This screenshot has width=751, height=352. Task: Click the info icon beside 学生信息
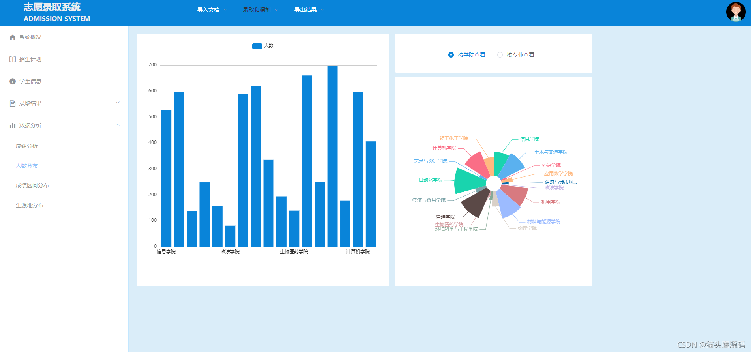point(13,81)
